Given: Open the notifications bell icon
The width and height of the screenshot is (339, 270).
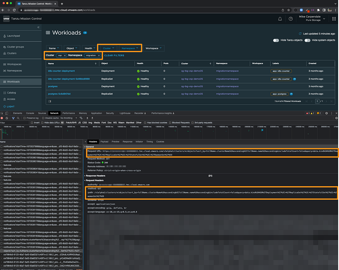Looking at the screenshot, I should (x=280, y=19).
